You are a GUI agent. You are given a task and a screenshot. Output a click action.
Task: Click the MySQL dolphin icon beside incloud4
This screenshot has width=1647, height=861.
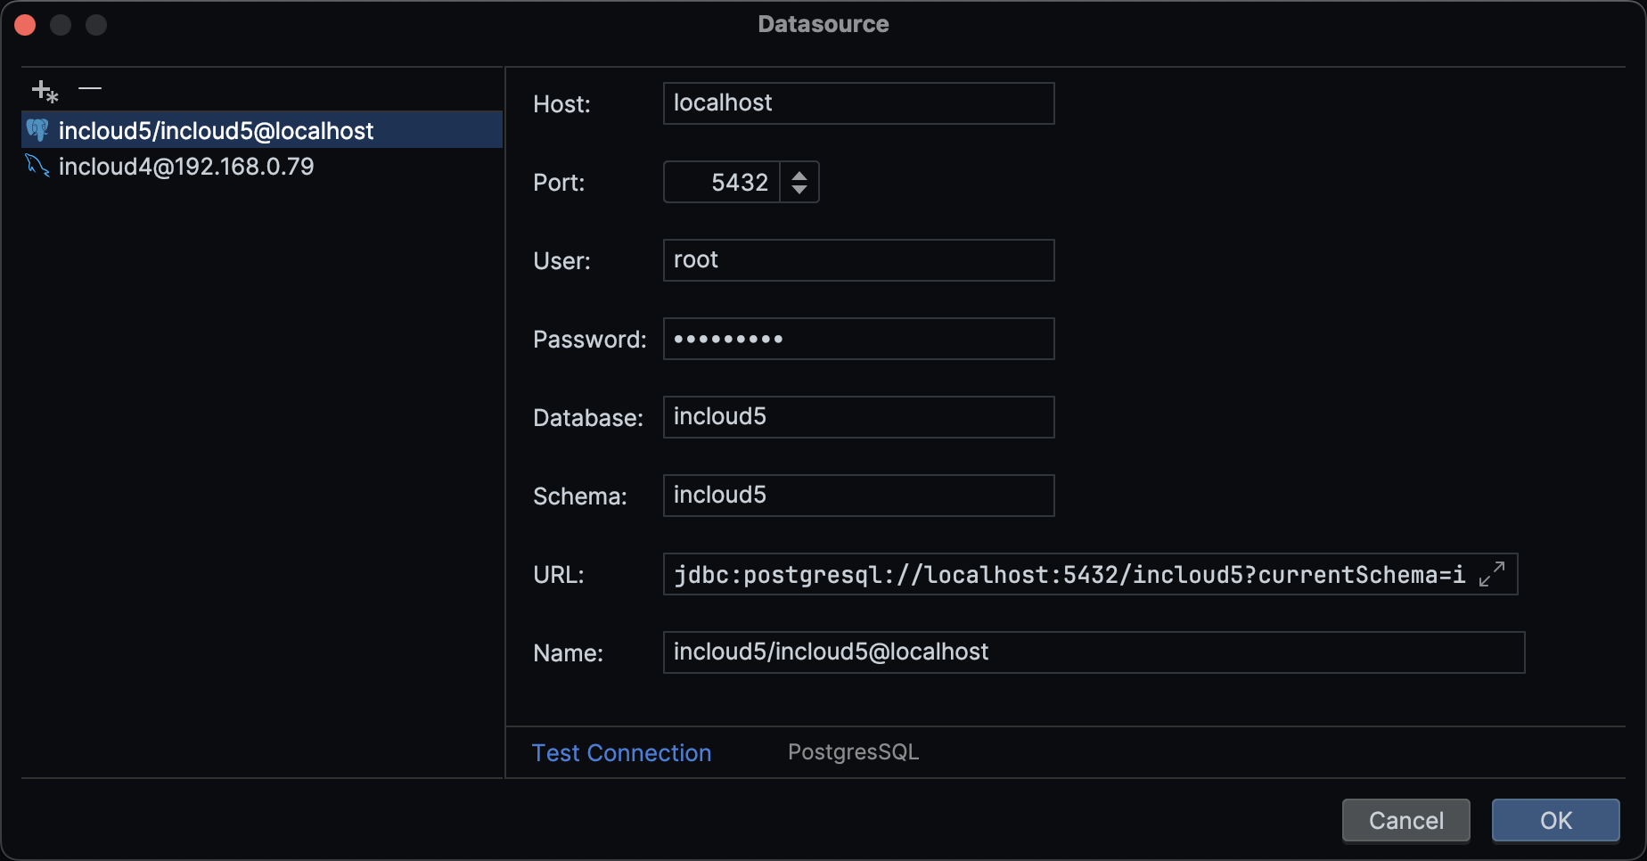point(37,166)
